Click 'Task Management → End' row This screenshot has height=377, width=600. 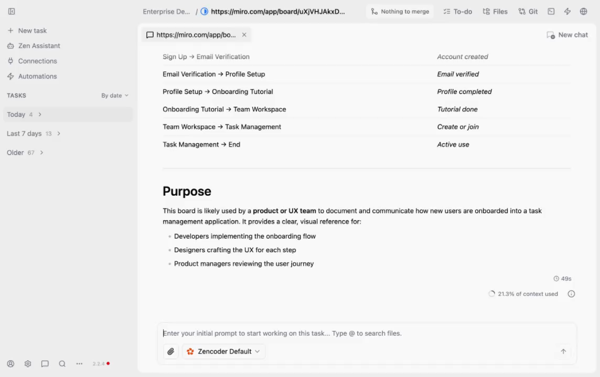367,145
